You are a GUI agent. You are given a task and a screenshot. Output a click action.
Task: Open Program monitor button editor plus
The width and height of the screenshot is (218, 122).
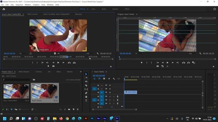214,67
